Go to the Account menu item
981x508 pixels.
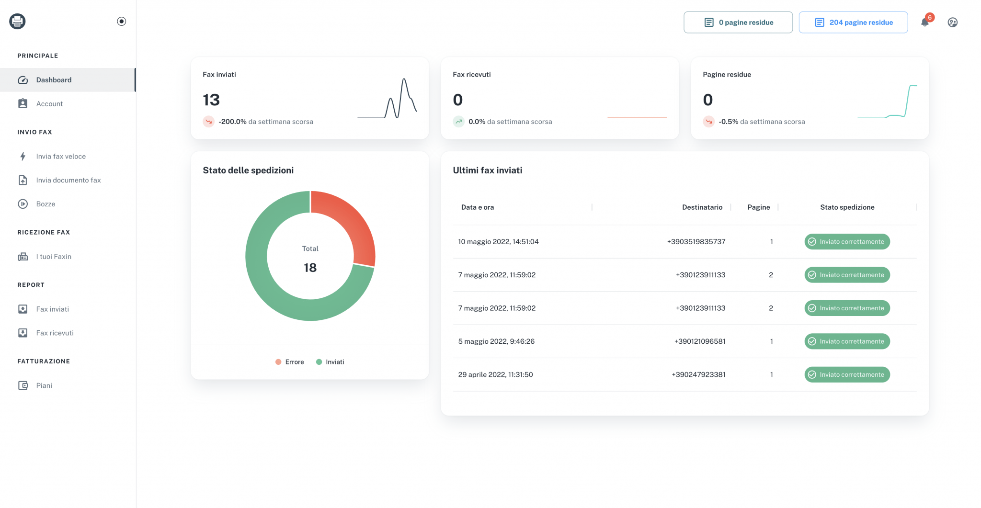pyautogui.click(x=49, y=104)
